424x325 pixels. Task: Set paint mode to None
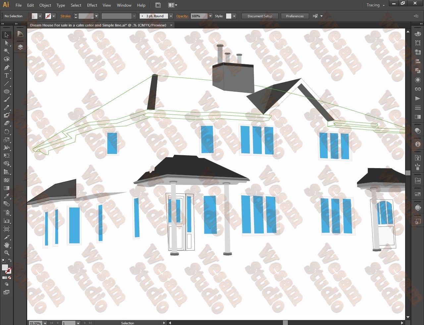(10, 278)
